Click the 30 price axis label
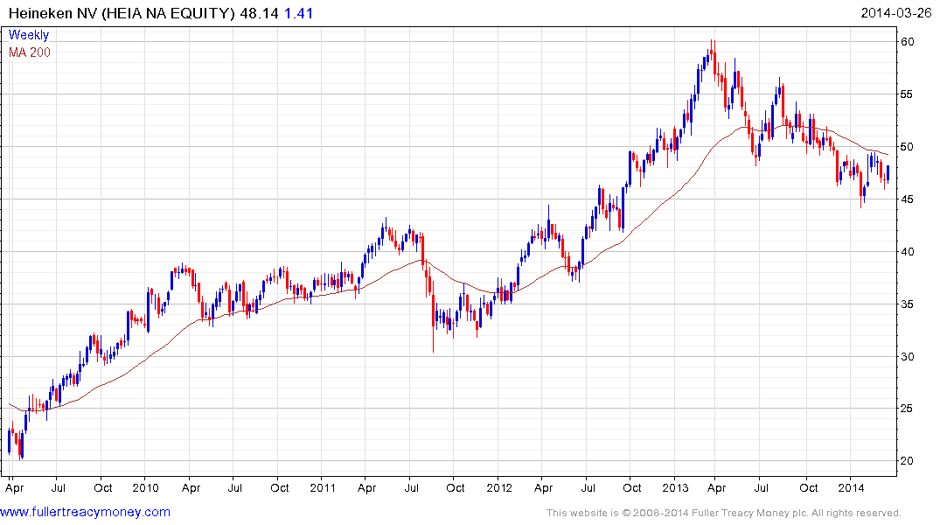The image size is (940, 525). [907, 356]
